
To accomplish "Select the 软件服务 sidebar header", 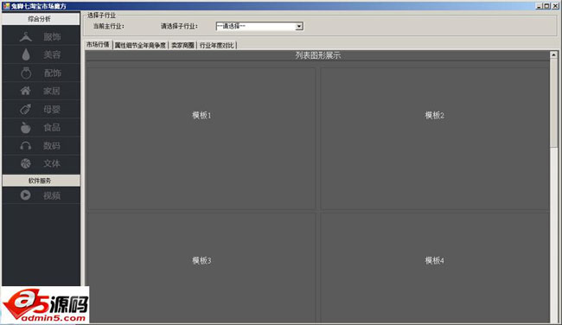I will click(42, 181).
